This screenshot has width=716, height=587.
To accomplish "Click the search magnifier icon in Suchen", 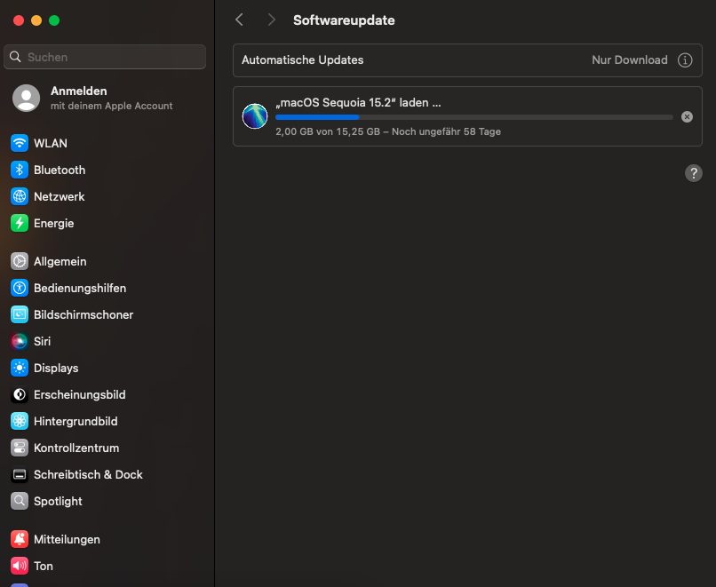I will click(x=15, y=57).
